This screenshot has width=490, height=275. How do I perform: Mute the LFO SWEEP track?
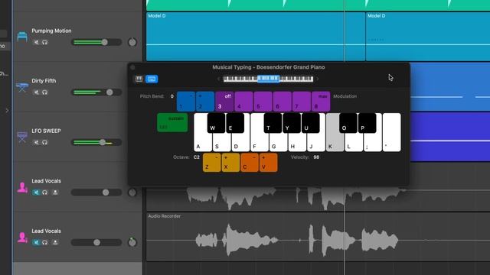[x=36, y=143]
